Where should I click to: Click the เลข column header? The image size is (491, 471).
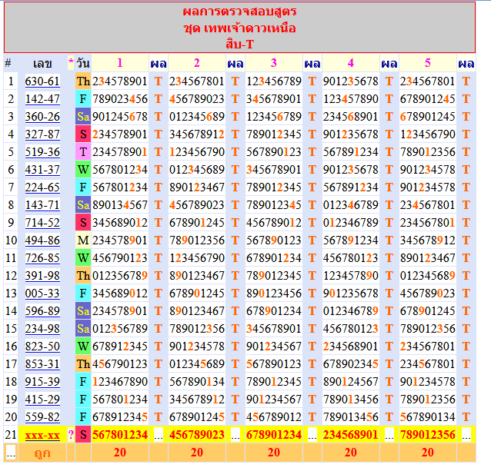pos(42,63)
